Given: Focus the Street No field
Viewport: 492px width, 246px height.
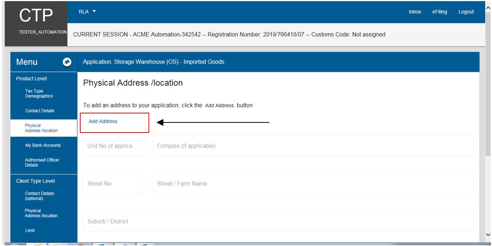Looking at the screenshot, I should pos(114,183).
